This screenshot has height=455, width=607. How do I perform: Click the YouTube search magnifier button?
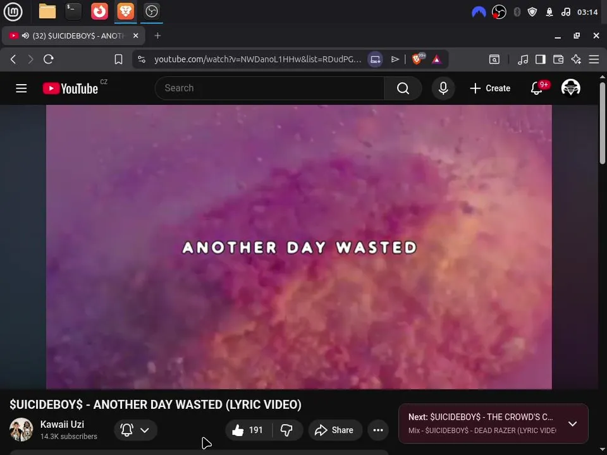[x=403, y=88]
